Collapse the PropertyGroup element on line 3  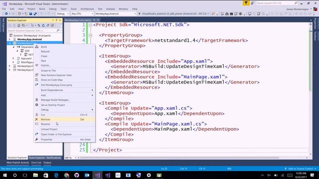click(x=90, y=35)
